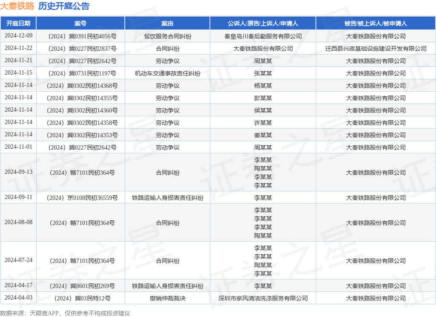Image resolution: width=436 pixels, height=317 pixels.
Task: Select 赣7101民初364号 in the 2024-07-24 row
Action: (x=82, y=261)
